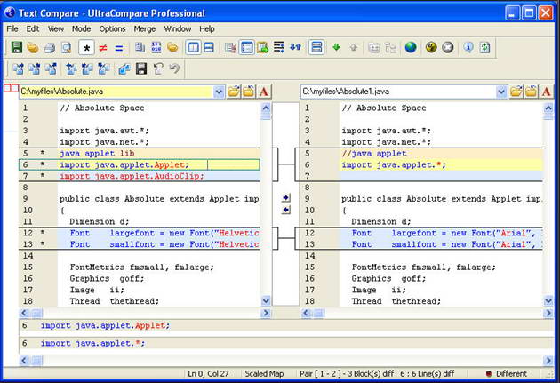Click the Absolute.java path input field
The width and height of the screenshot is (560, 383).
[x=116, y=92]
